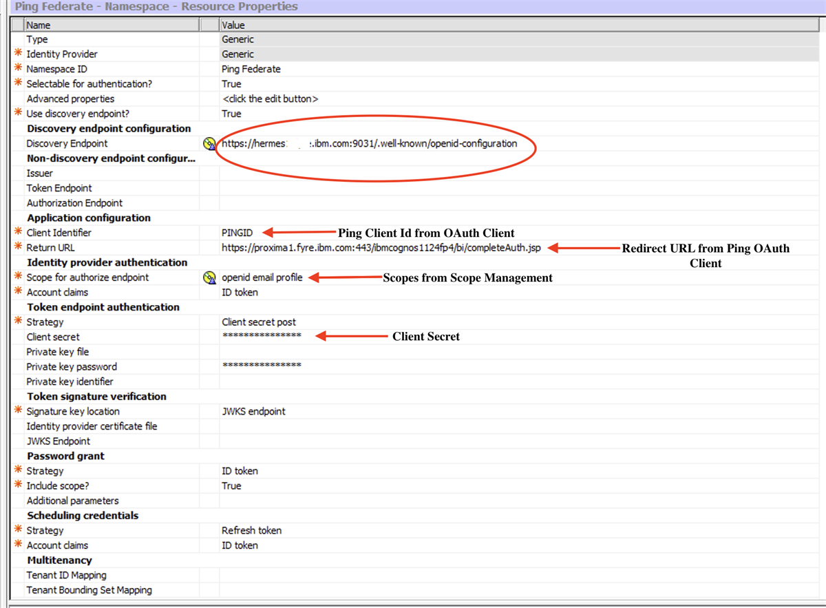Open the 'Client secret post' strategy value

tap(259, 322)
